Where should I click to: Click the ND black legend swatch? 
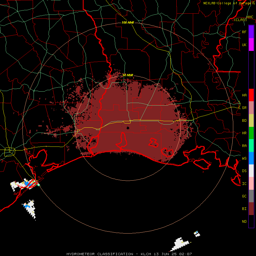pyautogui.click(x=251, y=221)
